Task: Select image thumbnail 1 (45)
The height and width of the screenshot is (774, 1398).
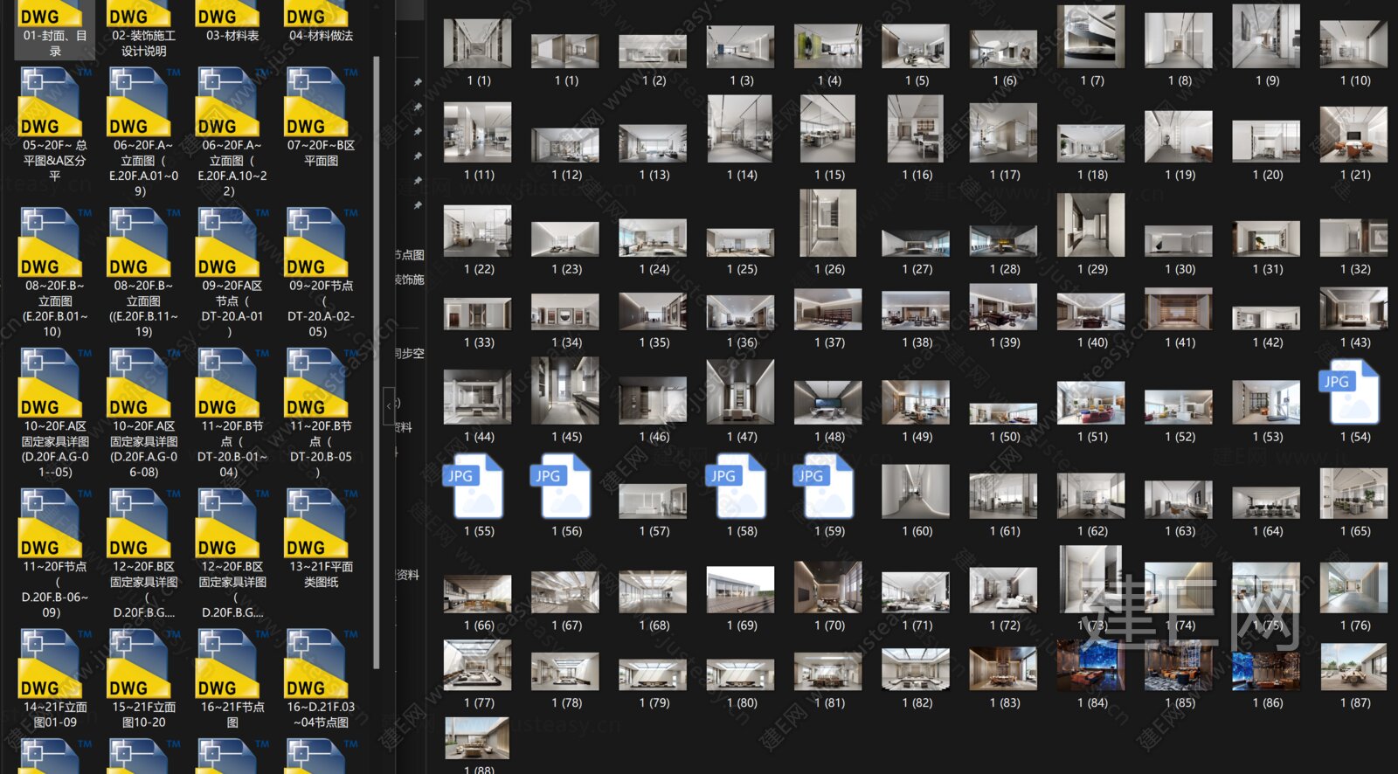Action: pyautogui.click(x=564, y=390)
